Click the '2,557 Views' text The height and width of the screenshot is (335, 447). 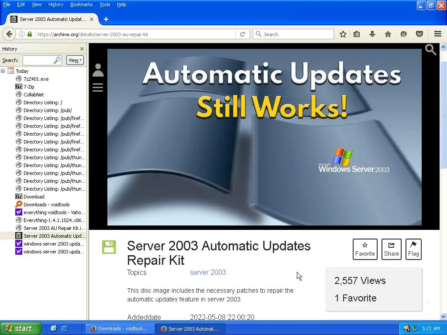[x=360, y=280]
